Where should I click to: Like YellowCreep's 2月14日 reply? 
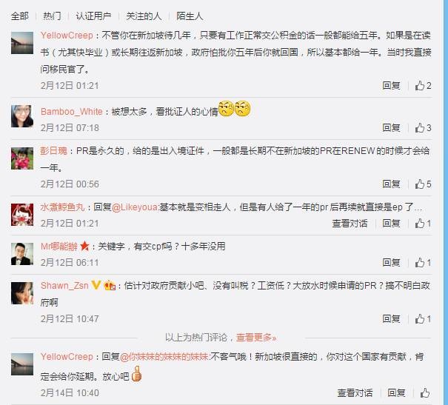click(x=425, y=392)
